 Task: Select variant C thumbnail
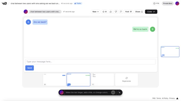coord(102,80)
